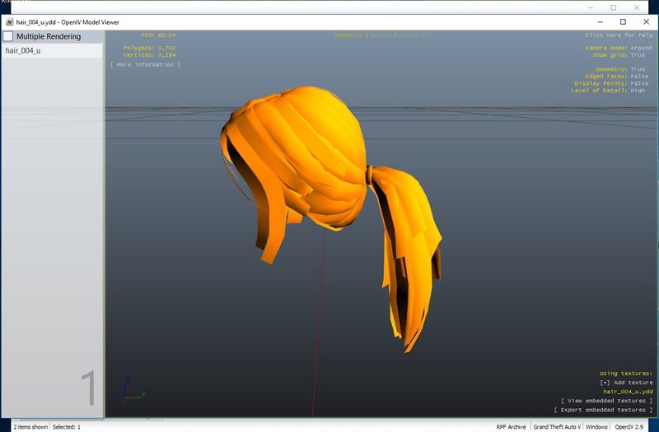Open View embedded textures
Image resolution: width=659 pixels, height=432 pixels.
[606, 401]
